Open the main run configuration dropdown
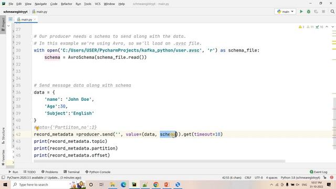 [285, 12]
